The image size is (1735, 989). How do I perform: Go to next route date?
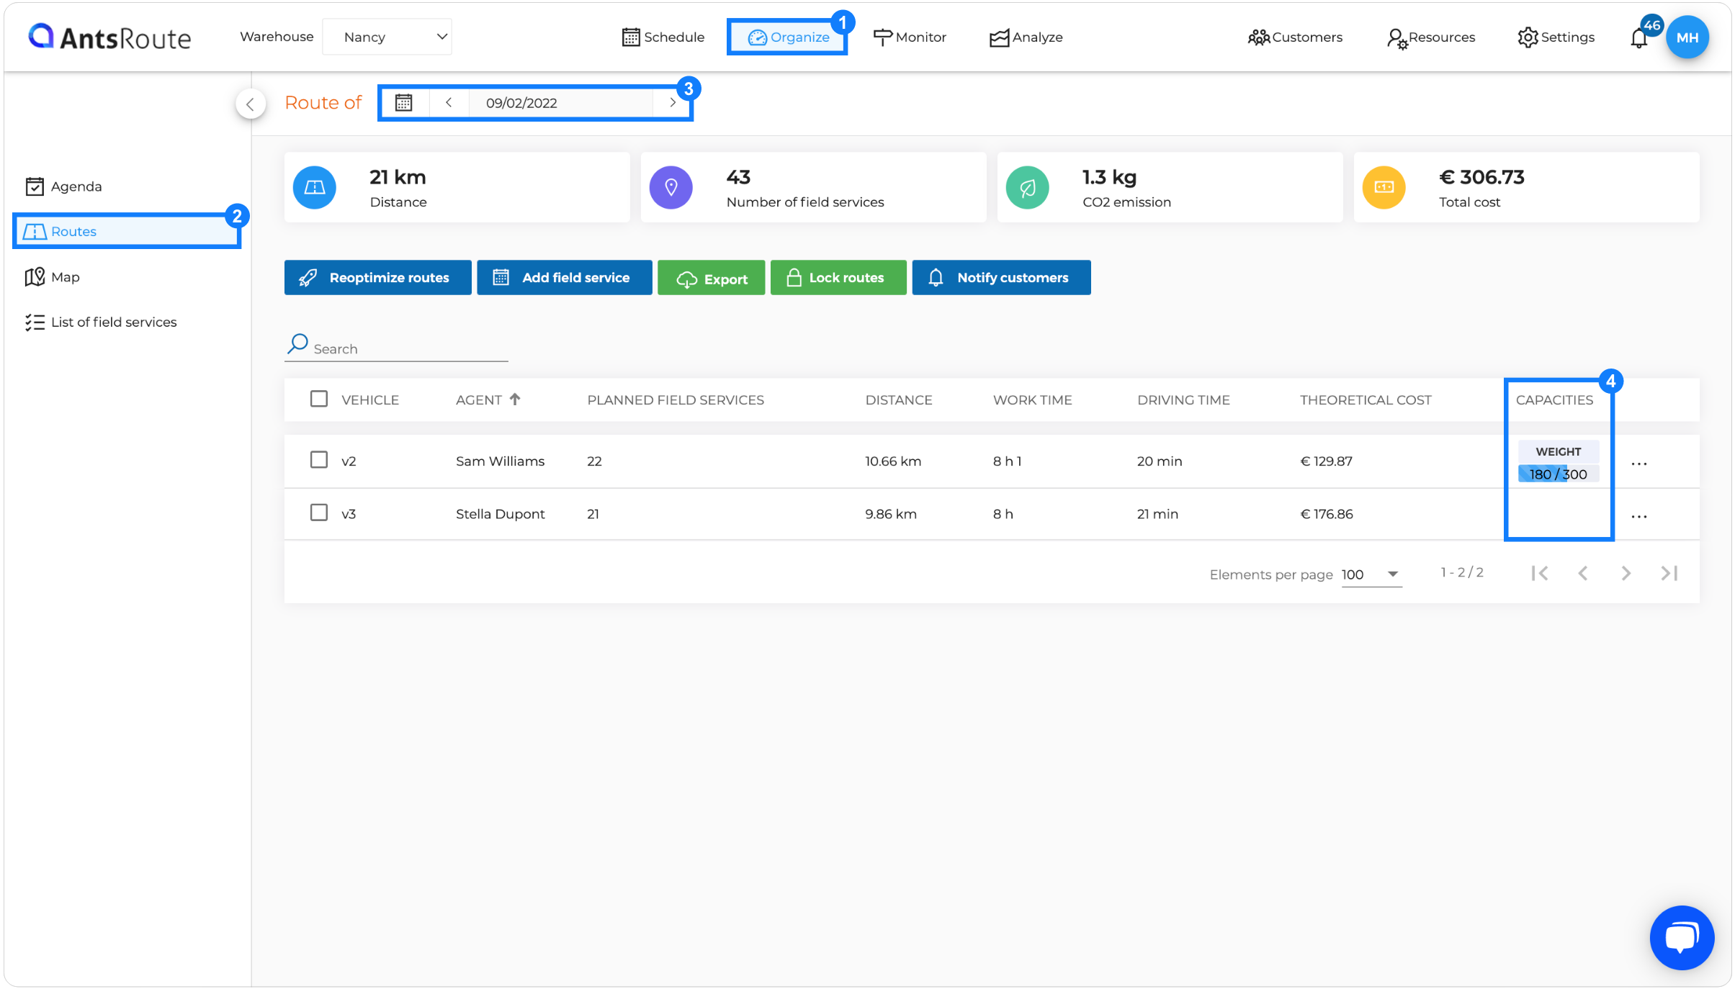pos(672,102)
